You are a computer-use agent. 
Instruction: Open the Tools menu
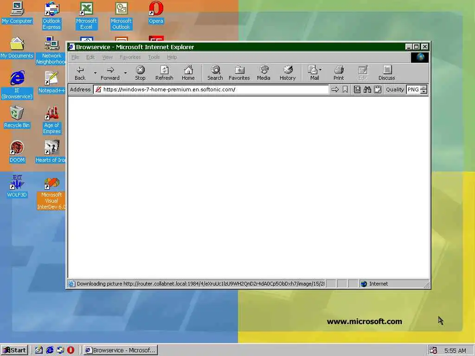[x=154, y=57]
